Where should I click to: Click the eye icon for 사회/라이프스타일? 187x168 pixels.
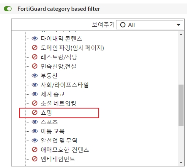coord(35,85)
